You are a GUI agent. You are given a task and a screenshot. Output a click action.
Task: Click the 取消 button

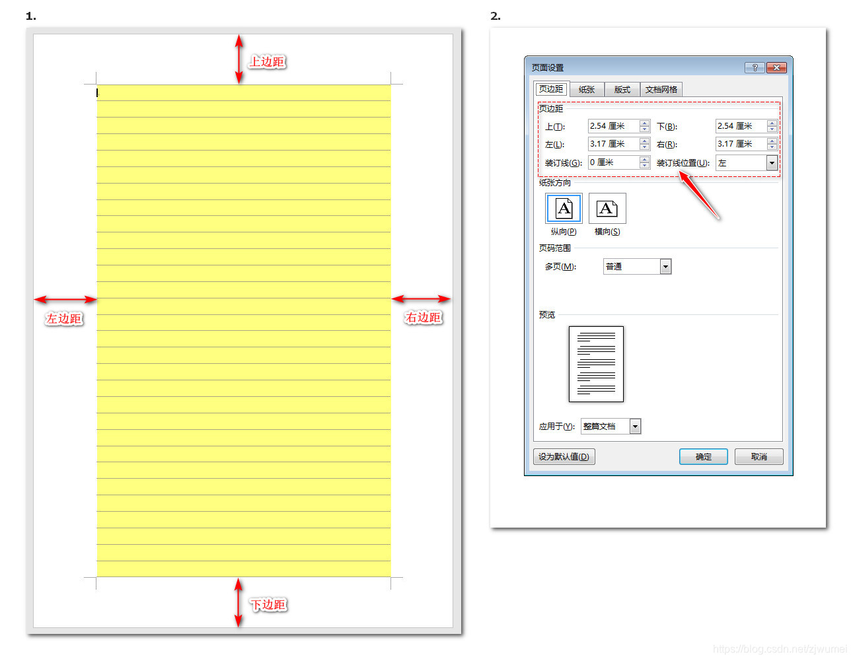pos(759,457)
